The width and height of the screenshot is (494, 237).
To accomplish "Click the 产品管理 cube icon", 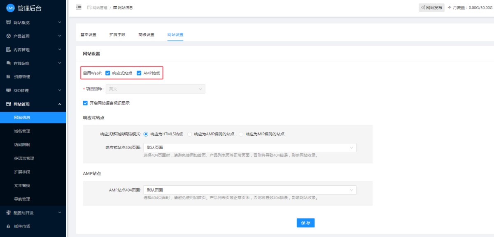I will pos(8,36).
